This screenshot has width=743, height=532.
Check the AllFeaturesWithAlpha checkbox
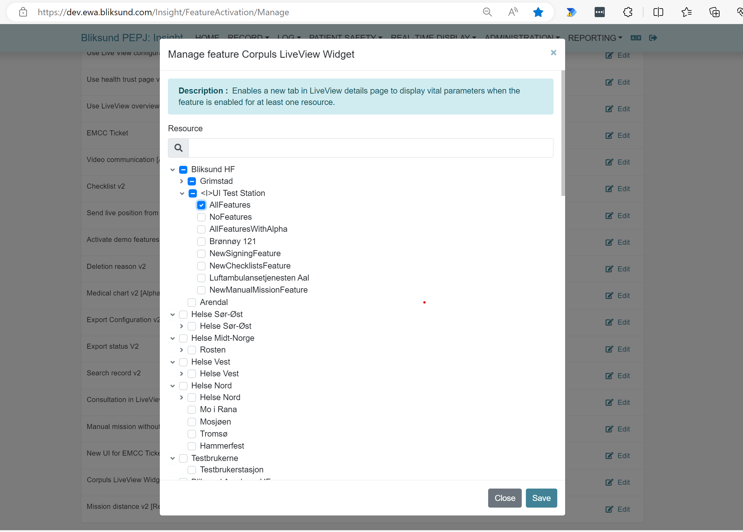coord(201,229)
